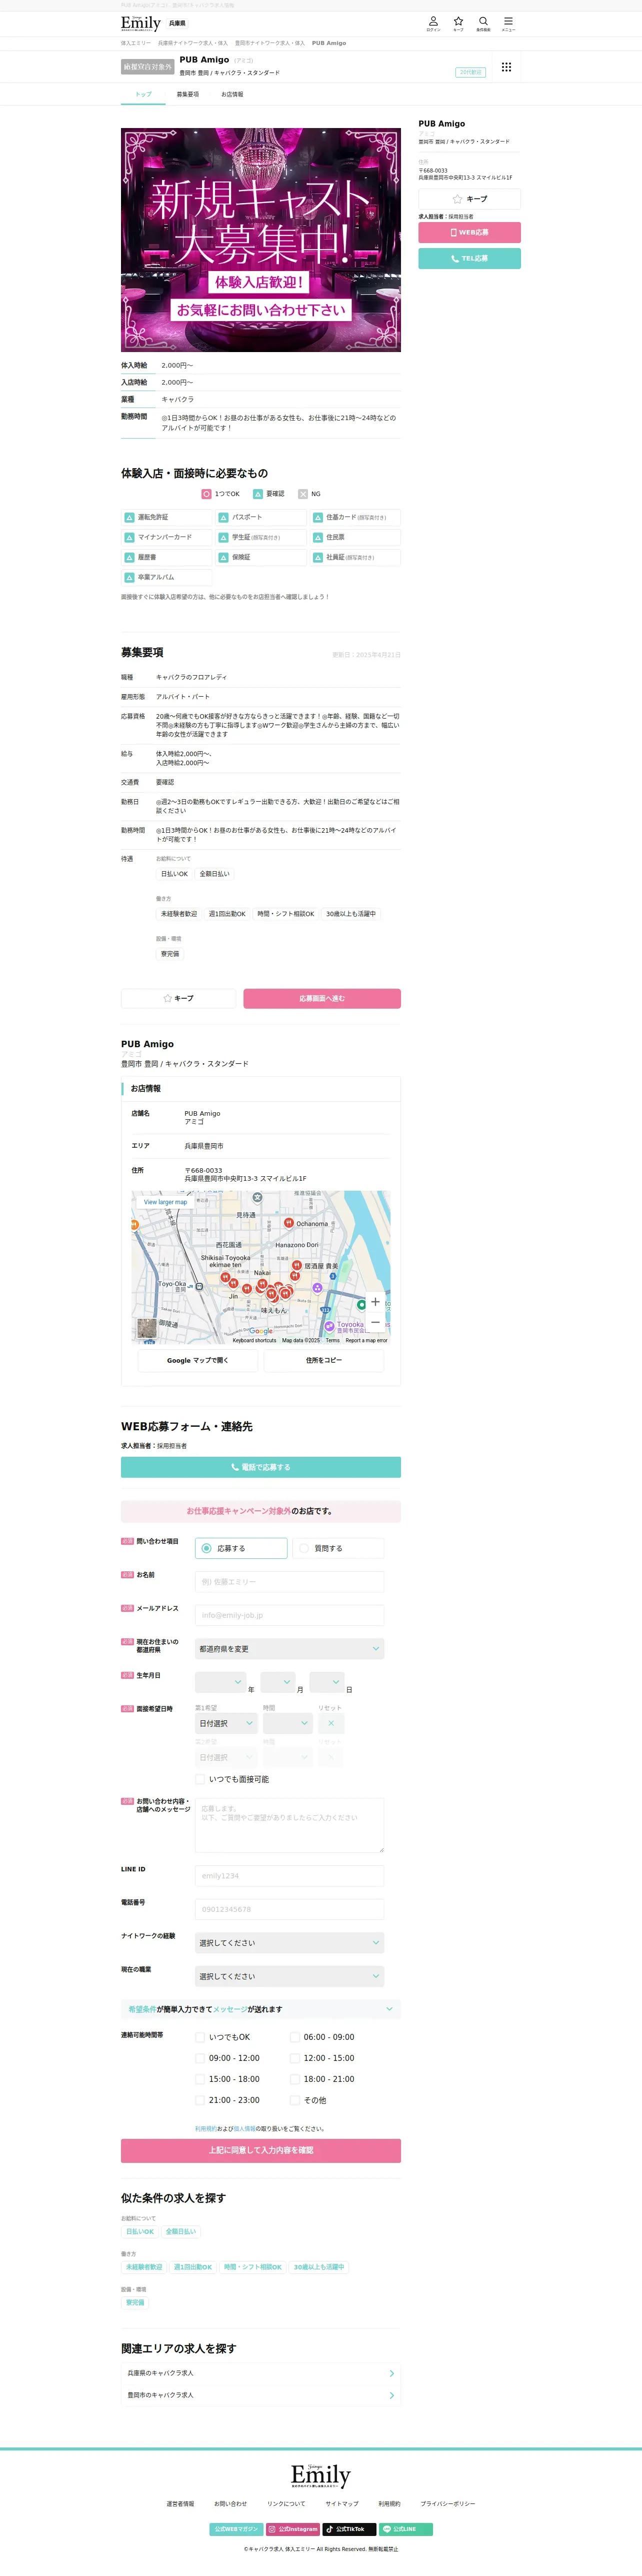Viewport: 642px width, 2576px height.
Task: Open the 現在の職業 dropdown
Action: [x=289, y=1976]
